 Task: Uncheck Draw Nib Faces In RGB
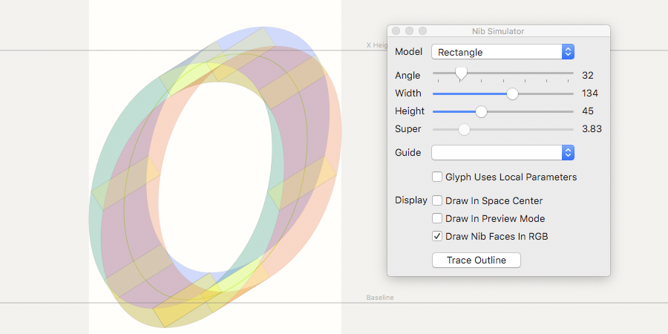(437, 237)
